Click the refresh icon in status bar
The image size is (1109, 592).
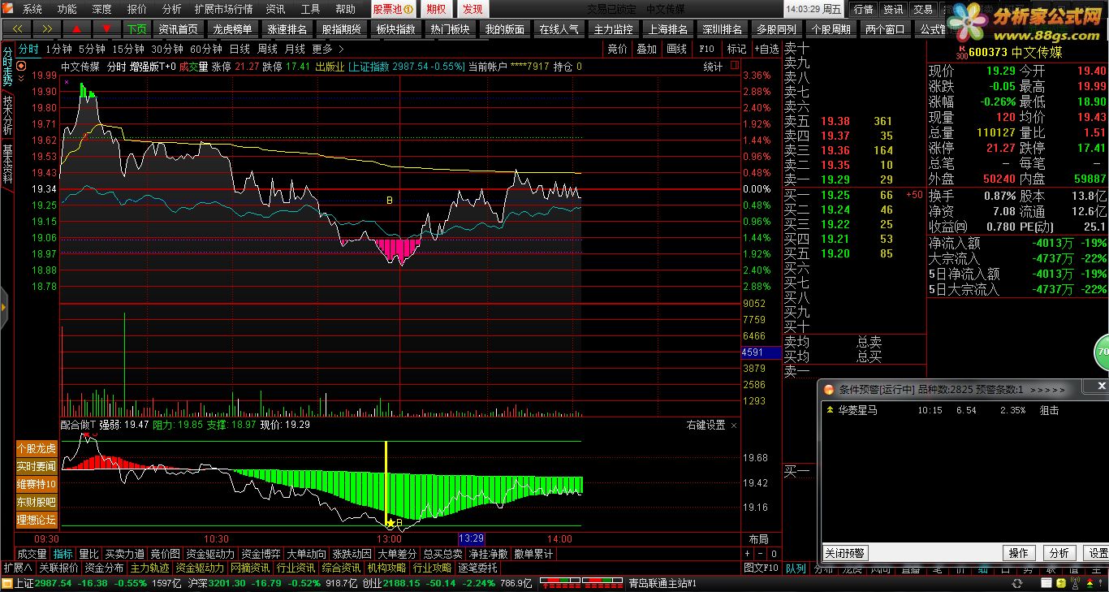pos(1016,583)
